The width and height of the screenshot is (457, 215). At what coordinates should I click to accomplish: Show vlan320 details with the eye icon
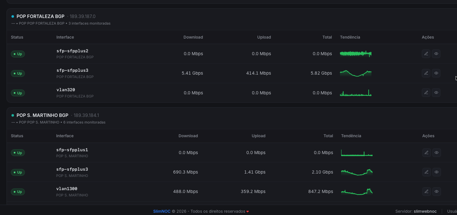pyautogui.click(x=436, y=93)
